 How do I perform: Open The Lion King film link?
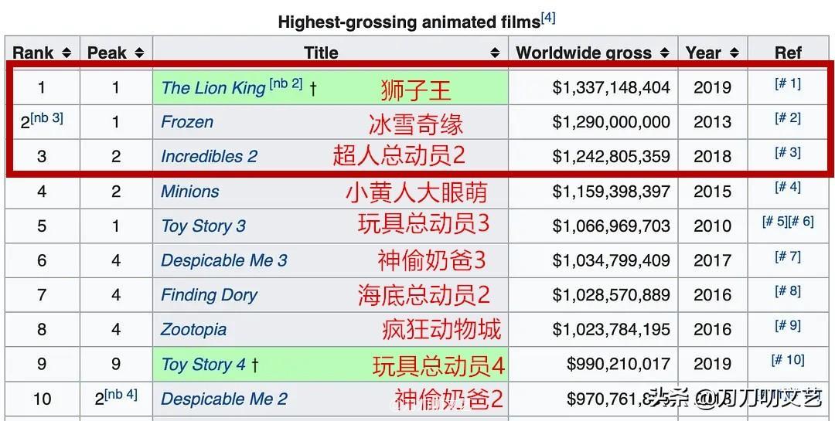[213, 88]
